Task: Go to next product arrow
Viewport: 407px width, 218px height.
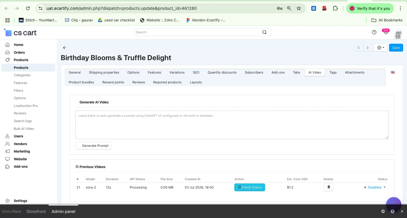Action: [368, 48]
